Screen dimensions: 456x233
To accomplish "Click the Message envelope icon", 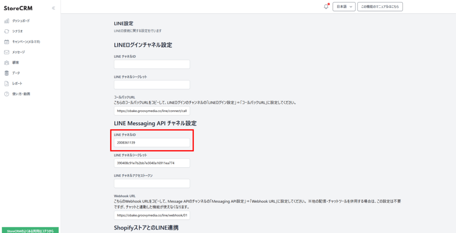I will point(7,52).
